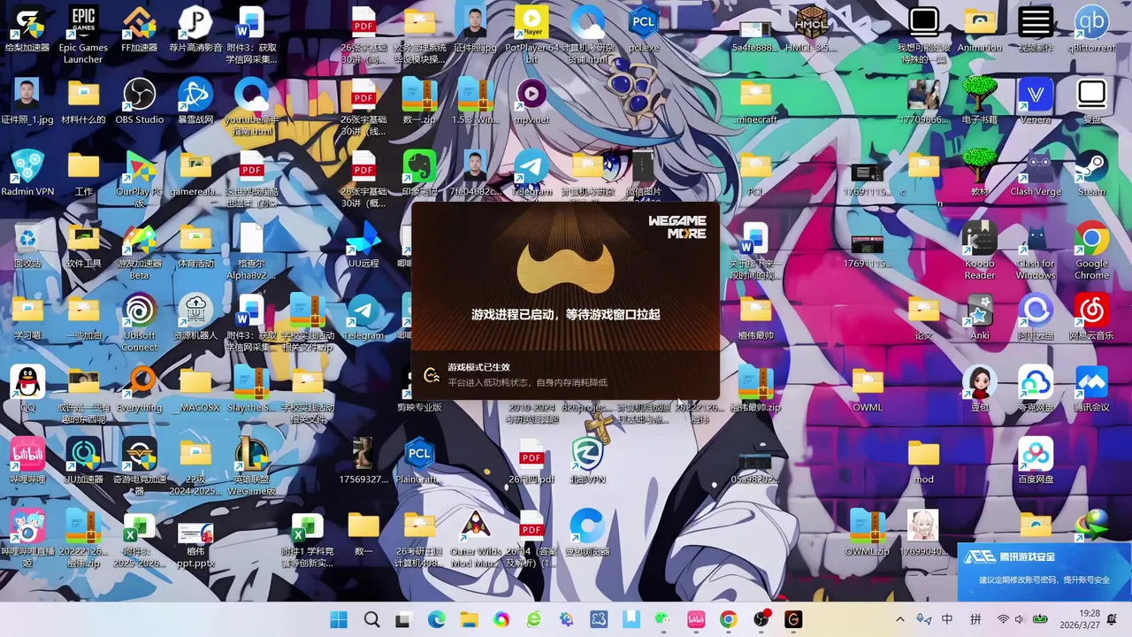The width and height of the screenshot is (1132, 637).
Task: Open taskbar Search
Action: click(x=371, y=619)
